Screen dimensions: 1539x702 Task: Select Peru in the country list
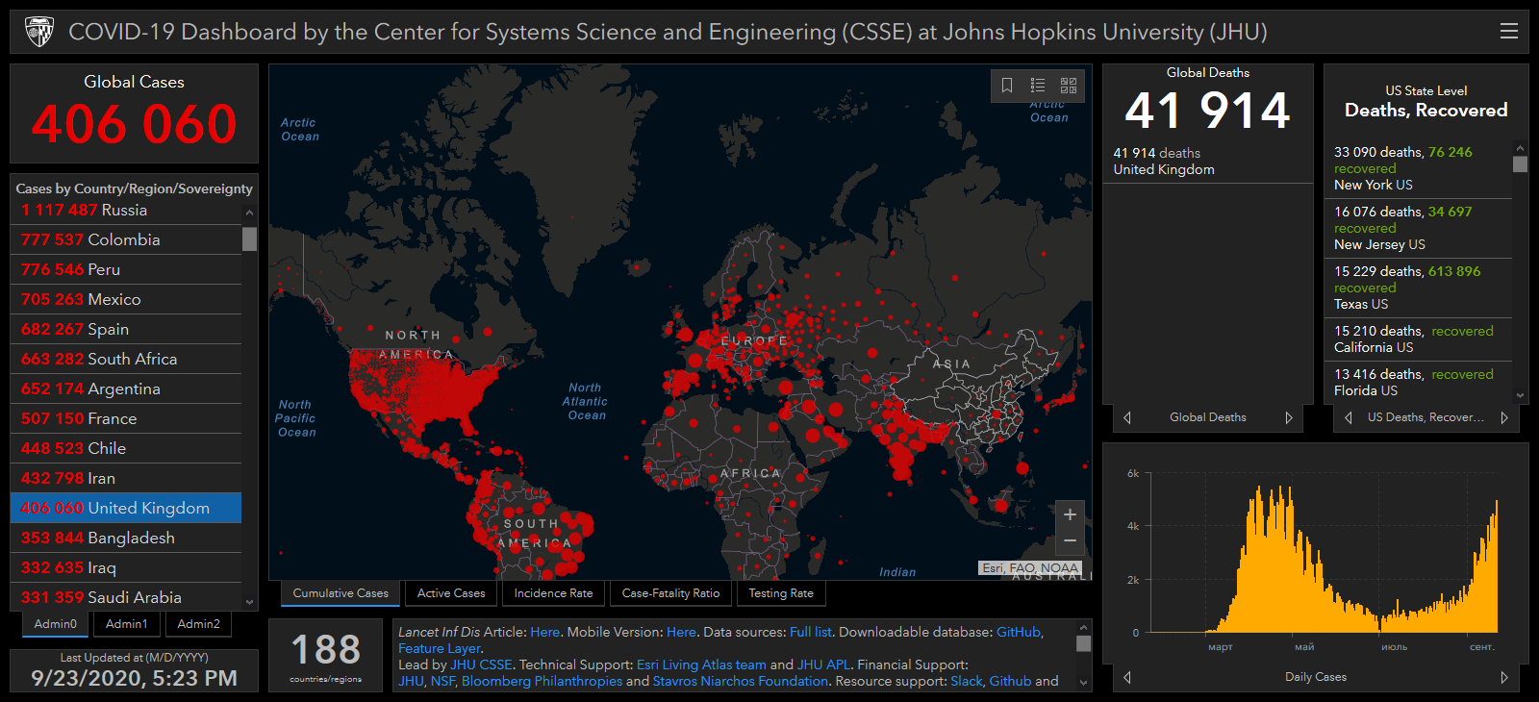[x=126, y=269]
